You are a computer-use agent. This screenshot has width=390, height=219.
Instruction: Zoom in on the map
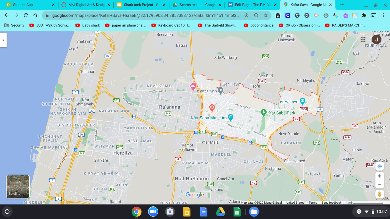click(379, 176)
